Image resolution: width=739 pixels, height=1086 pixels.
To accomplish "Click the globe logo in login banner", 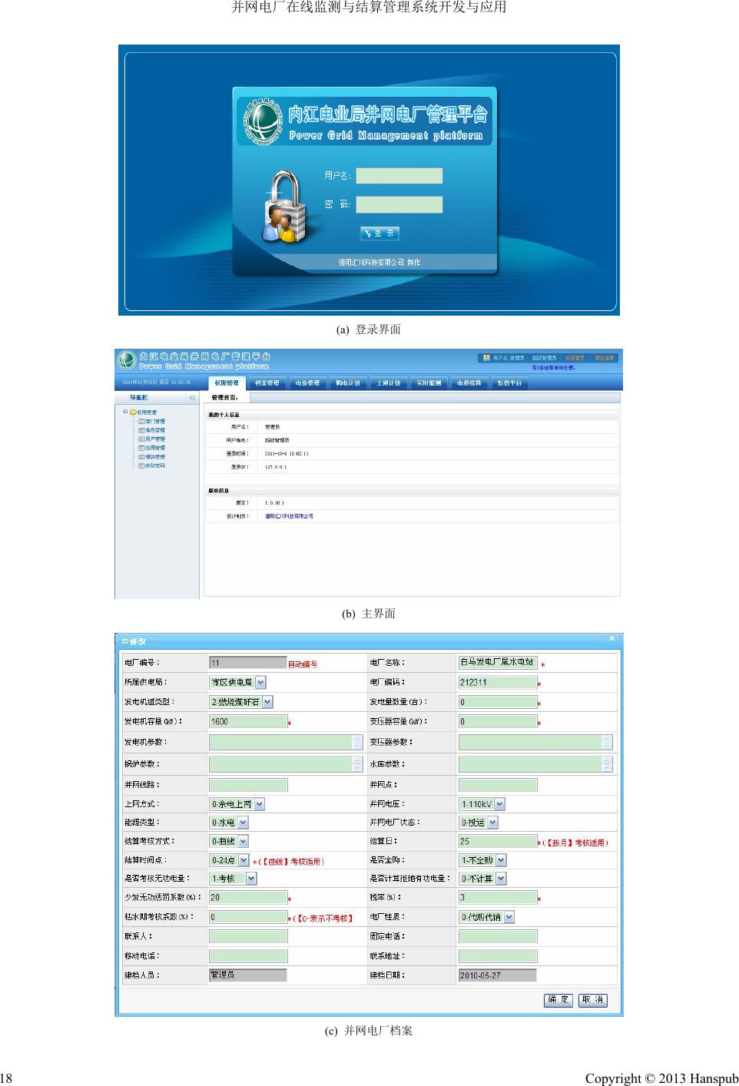I will 262,121.
